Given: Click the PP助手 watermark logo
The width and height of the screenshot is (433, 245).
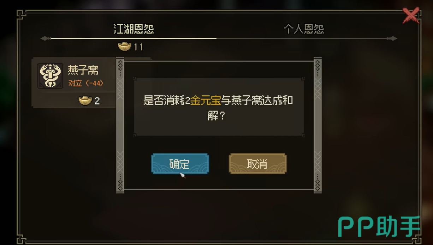Looking at the screenshot, I should pos(379,227).
